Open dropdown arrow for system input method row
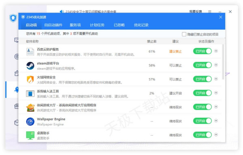The image size is (243, 155). (216, 93)
